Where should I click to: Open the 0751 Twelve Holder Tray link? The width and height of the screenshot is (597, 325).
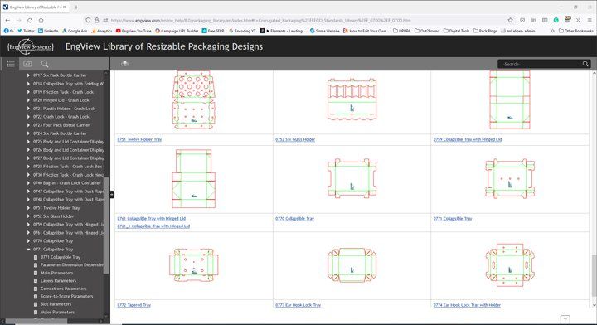point(139,139)
